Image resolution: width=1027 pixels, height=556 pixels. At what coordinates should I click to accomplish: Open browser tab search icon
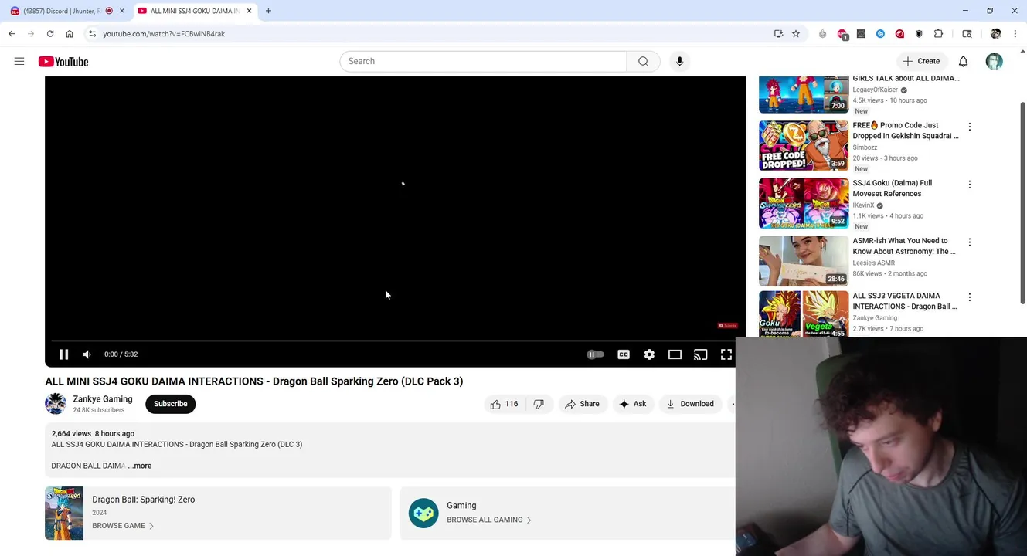pos(967,34)
